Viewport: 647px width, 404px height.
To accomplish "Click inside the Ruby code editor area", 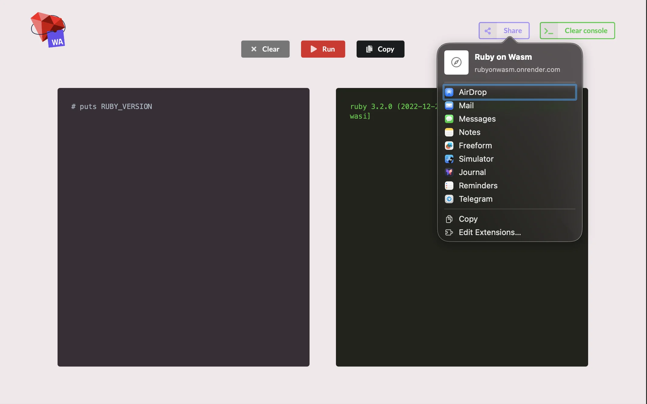I will pos(183,227).
